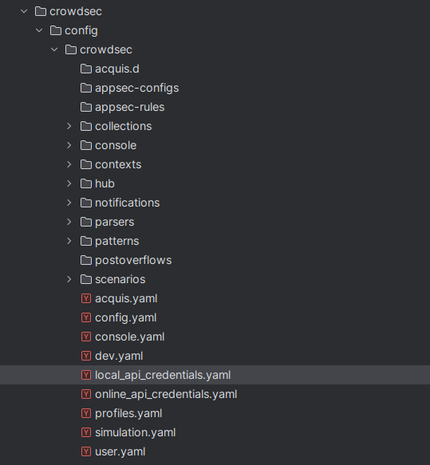Image resolution: width=430 pixels, height=465 pixels.
Task: Expand the scenarios folder chevron
Action: click(69, 279)
